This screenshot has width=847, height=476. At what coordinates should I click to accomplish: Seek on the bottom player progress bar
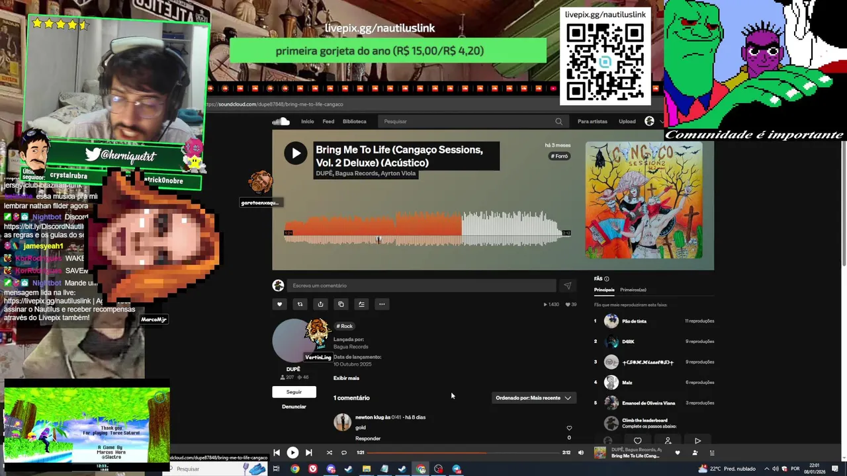463,453
